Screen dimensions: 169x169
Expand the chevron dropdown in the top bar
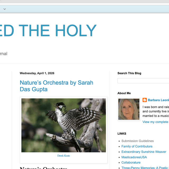pyautogui.click(x=5, y=9)
